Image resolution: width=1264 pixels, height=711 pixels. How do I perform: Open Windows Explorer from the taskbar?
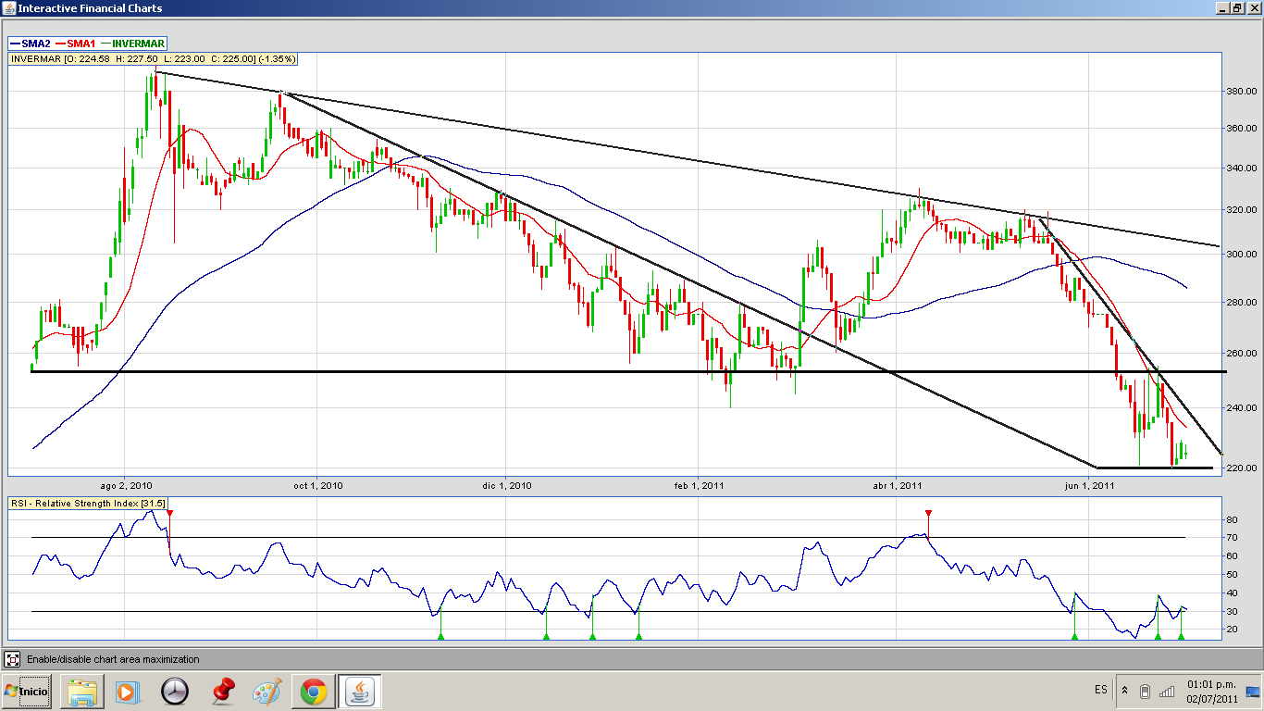pyautogui.click(x=81, y=692)
